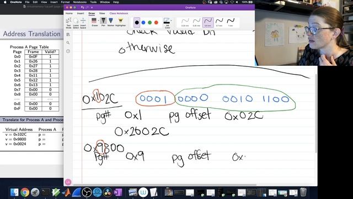Image resolution: width=353 pixels, height=199 pixels.
Task: Pick the Marker tool
Action: [x=111, y=22]
